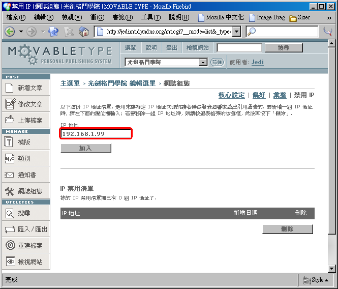Click the 模版 templates icon
Image resolution: width=338 pixels, height=289 pixels.
coord(9,142)
